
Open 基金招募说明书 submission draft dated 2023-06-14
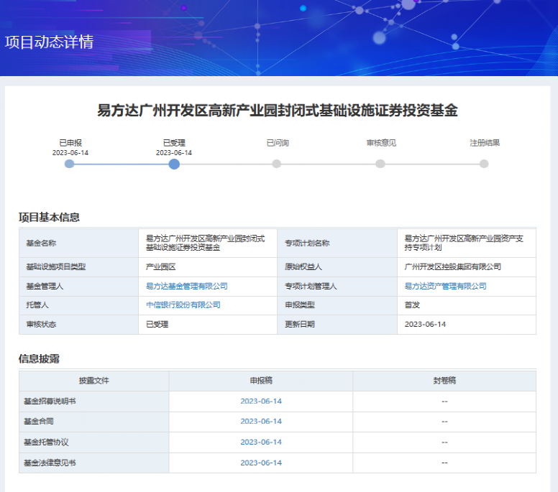[261, 402]
